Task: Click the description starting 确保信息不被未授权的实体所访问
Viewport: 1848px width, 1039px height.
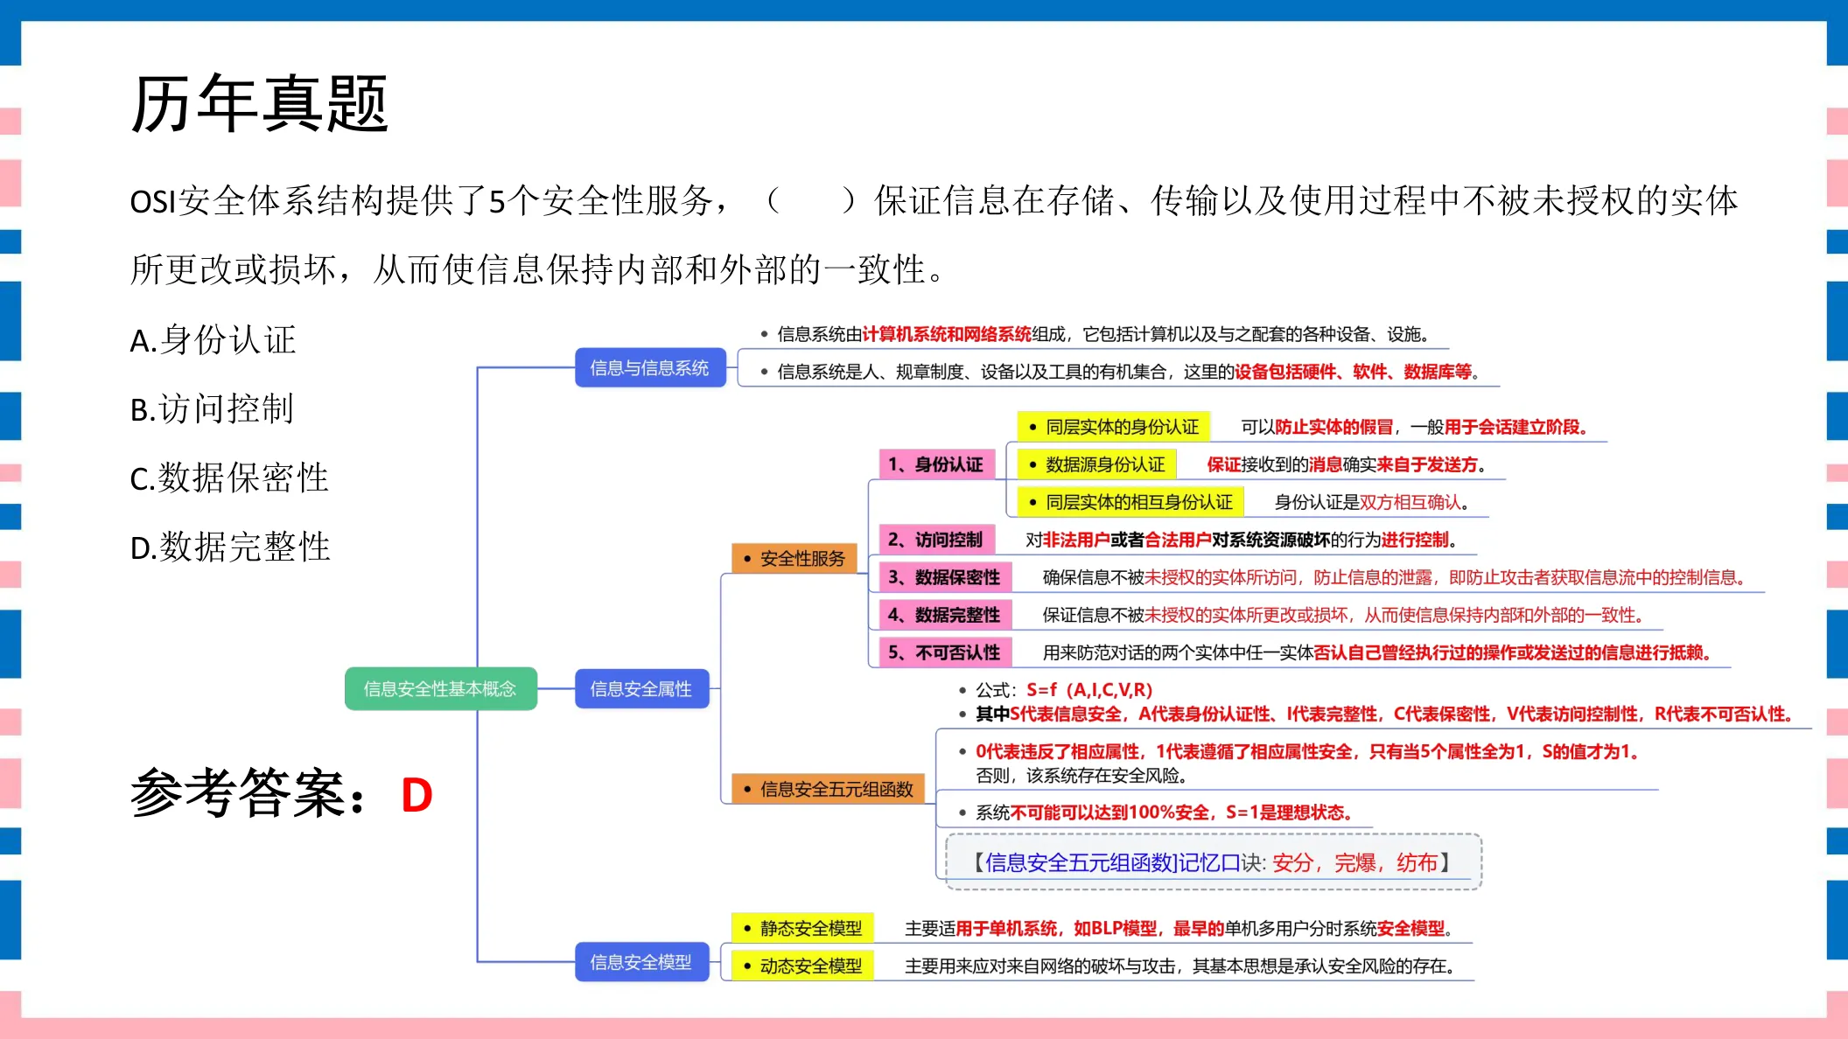Action: (x=1395, y=577)
